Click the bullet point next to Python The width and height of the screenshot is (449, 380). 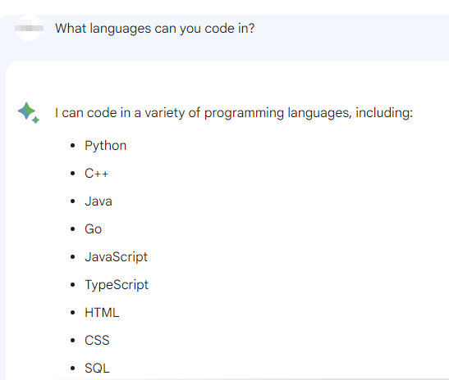click(73, 146)
